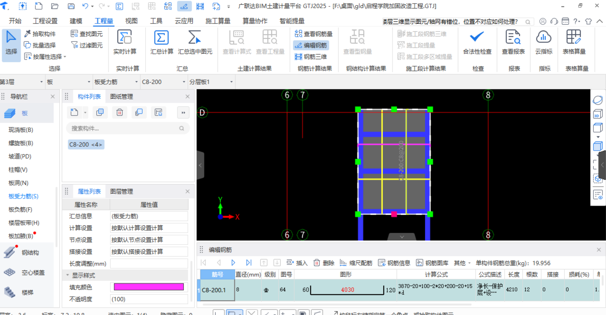Image resolution: width=606 pixels, height=315 pixels.
Task: Open 楼梯 category in navigation
Action: [x=27, y=292]
